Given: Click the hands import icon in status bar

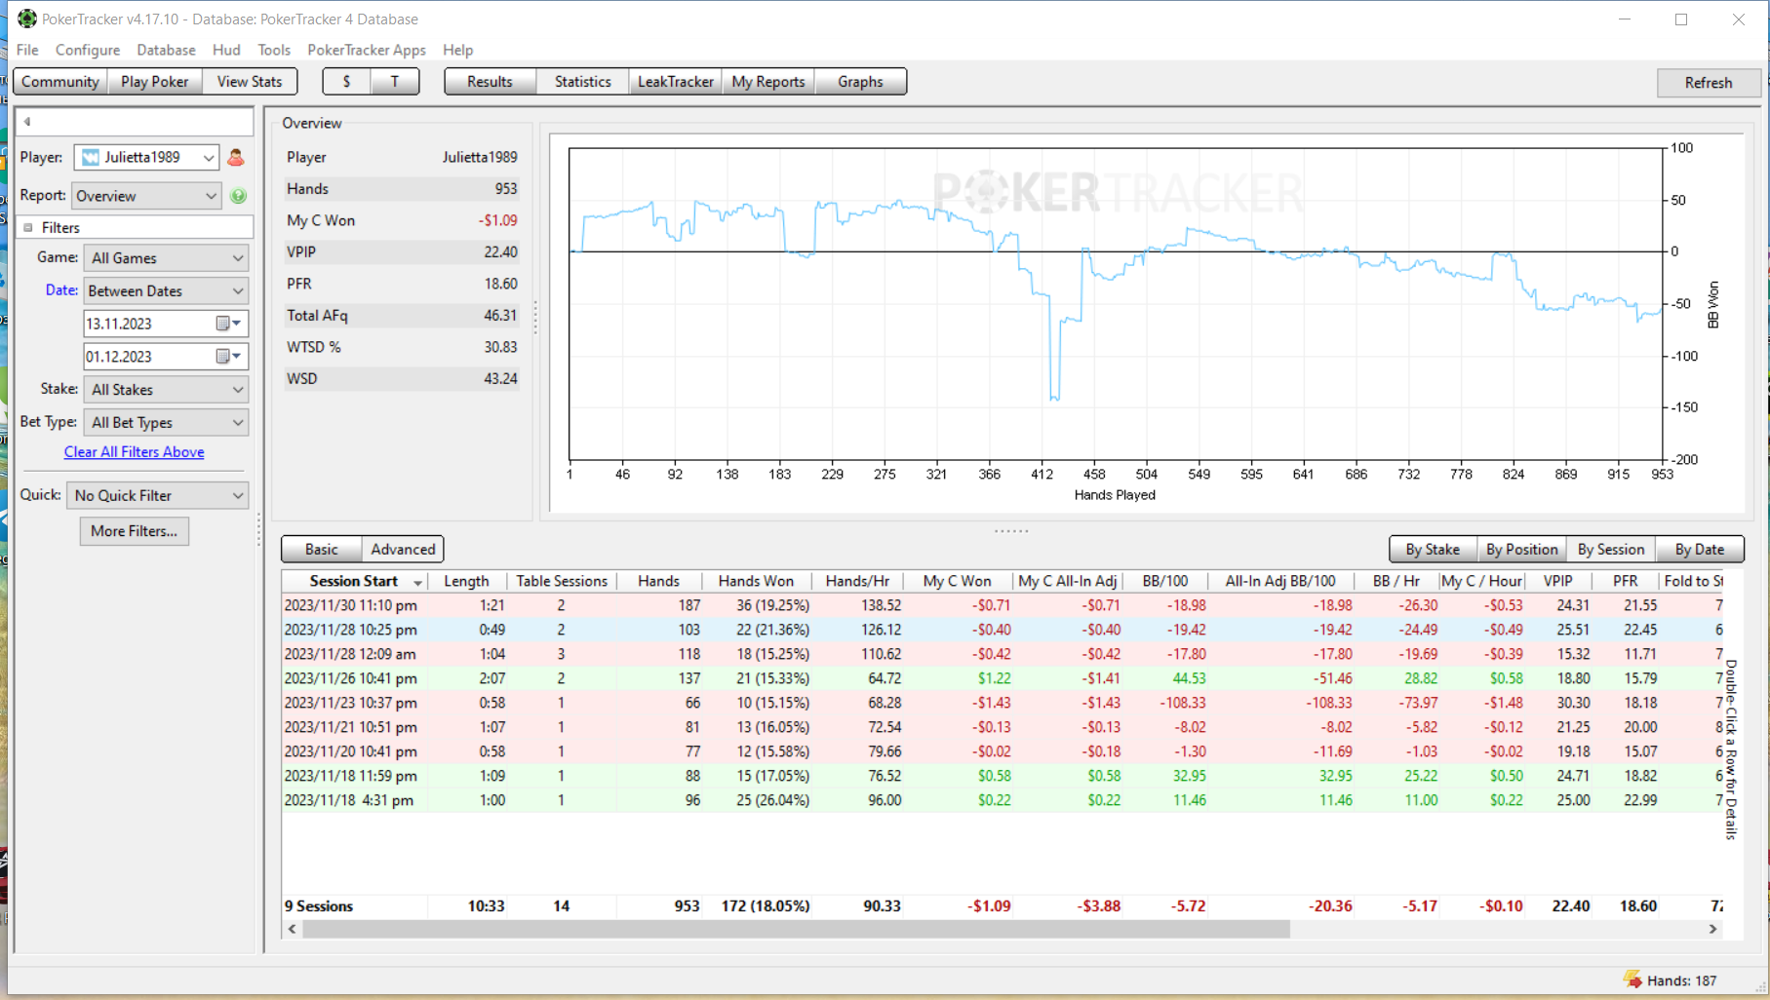Looking at the screenshot, I should [x=1632, y=980].
